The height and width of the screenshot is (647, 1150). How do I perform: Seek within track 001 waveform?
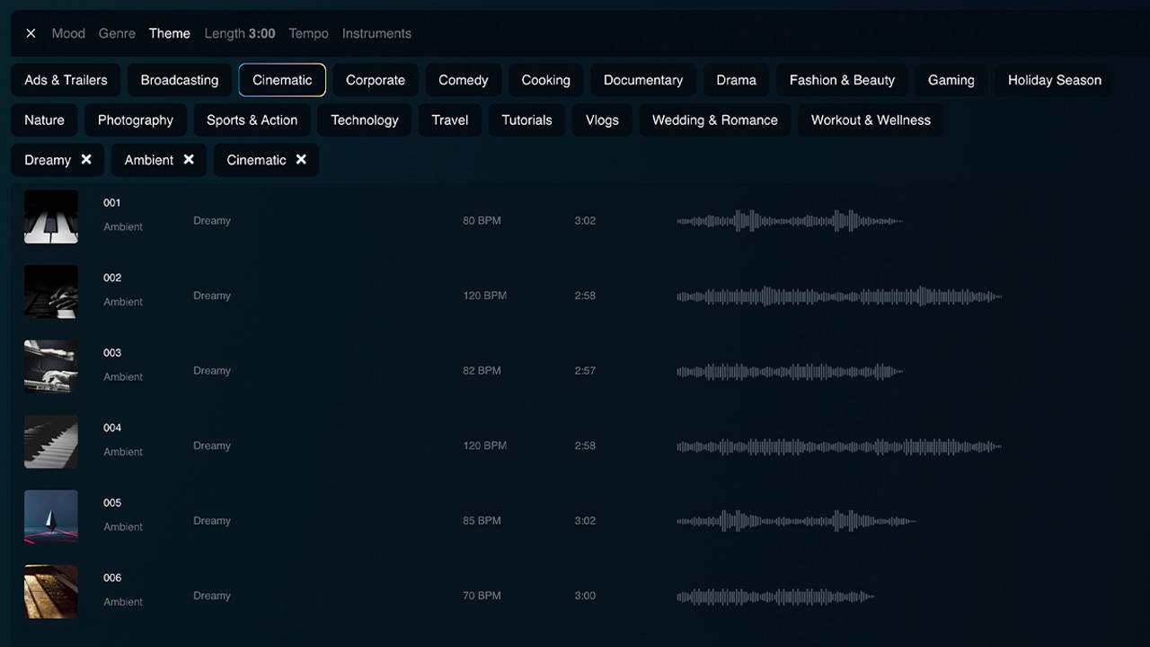pos(790,221)
